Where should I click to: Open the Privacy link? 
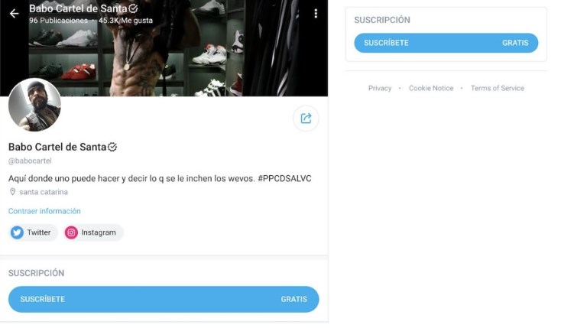[x=380, y=88]
